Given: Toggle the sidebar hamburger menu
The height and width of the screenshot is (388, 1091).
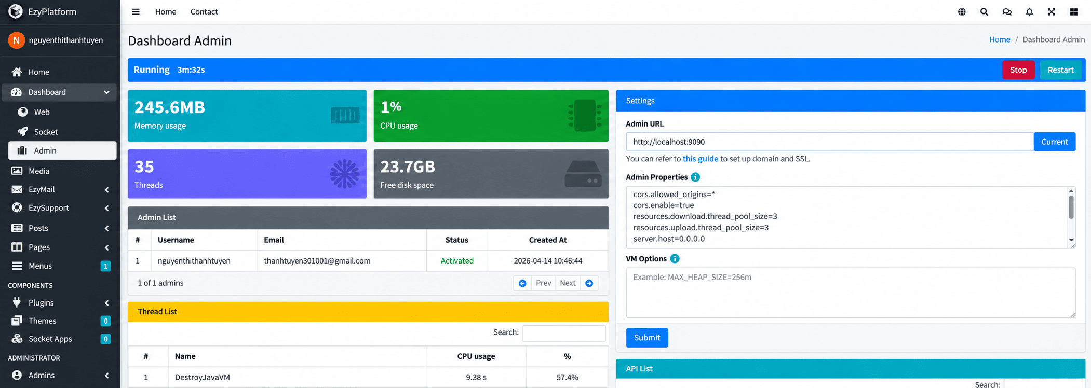Looking at the screenshot, I should (x=136, y=12).
